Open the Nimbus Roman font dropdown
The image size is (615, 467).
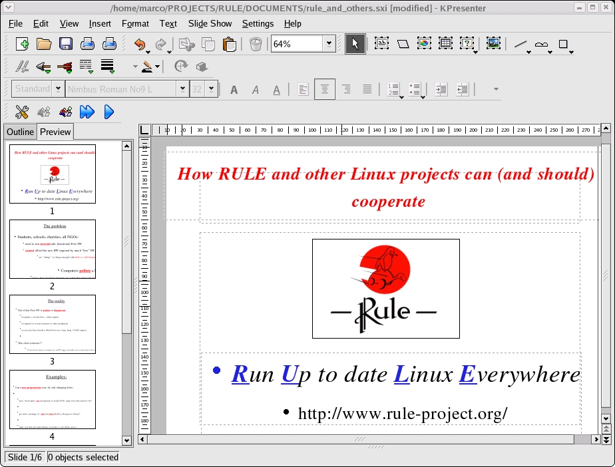(182, 89)
